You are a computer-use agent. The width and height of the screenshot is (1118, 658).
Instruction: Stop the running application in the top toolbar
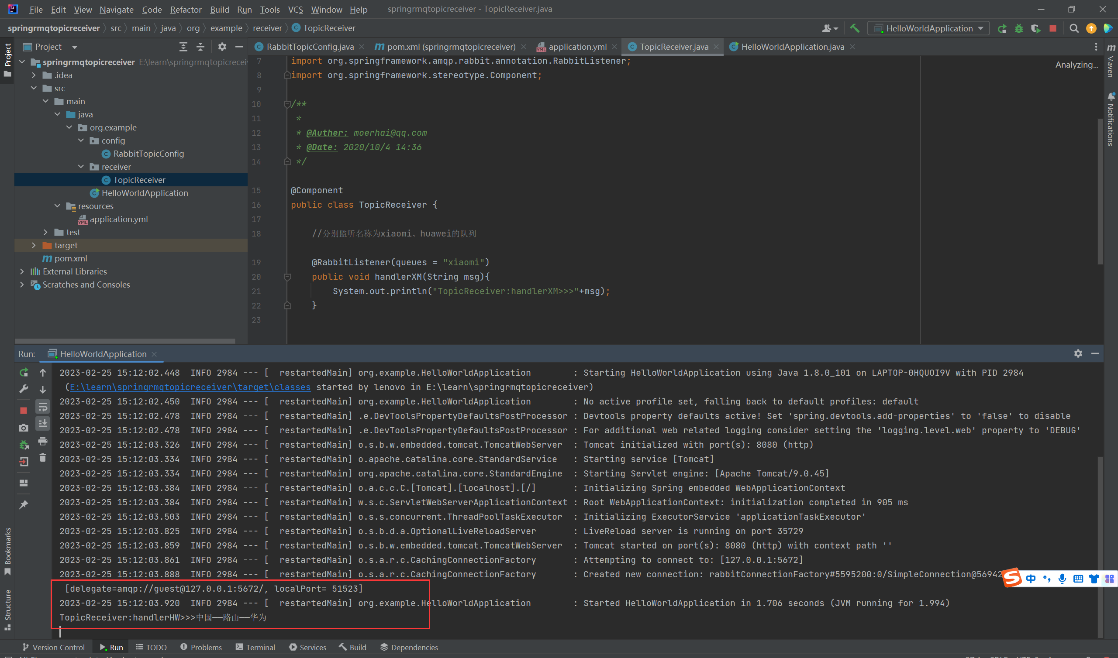[x=1053, y=28]
